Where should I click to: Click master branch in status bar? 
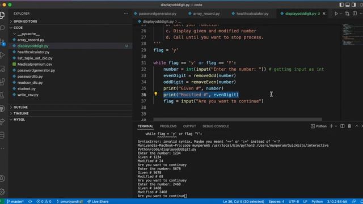[x=15, y=202]
